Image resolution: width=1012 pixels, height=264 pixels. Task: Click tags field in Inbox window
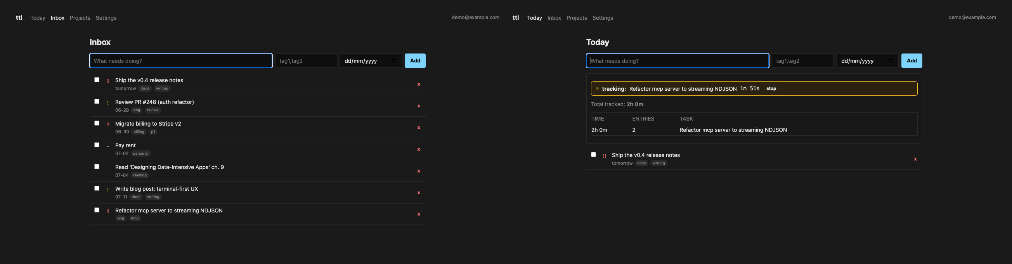pyautogui.click(x=306, y=61)
